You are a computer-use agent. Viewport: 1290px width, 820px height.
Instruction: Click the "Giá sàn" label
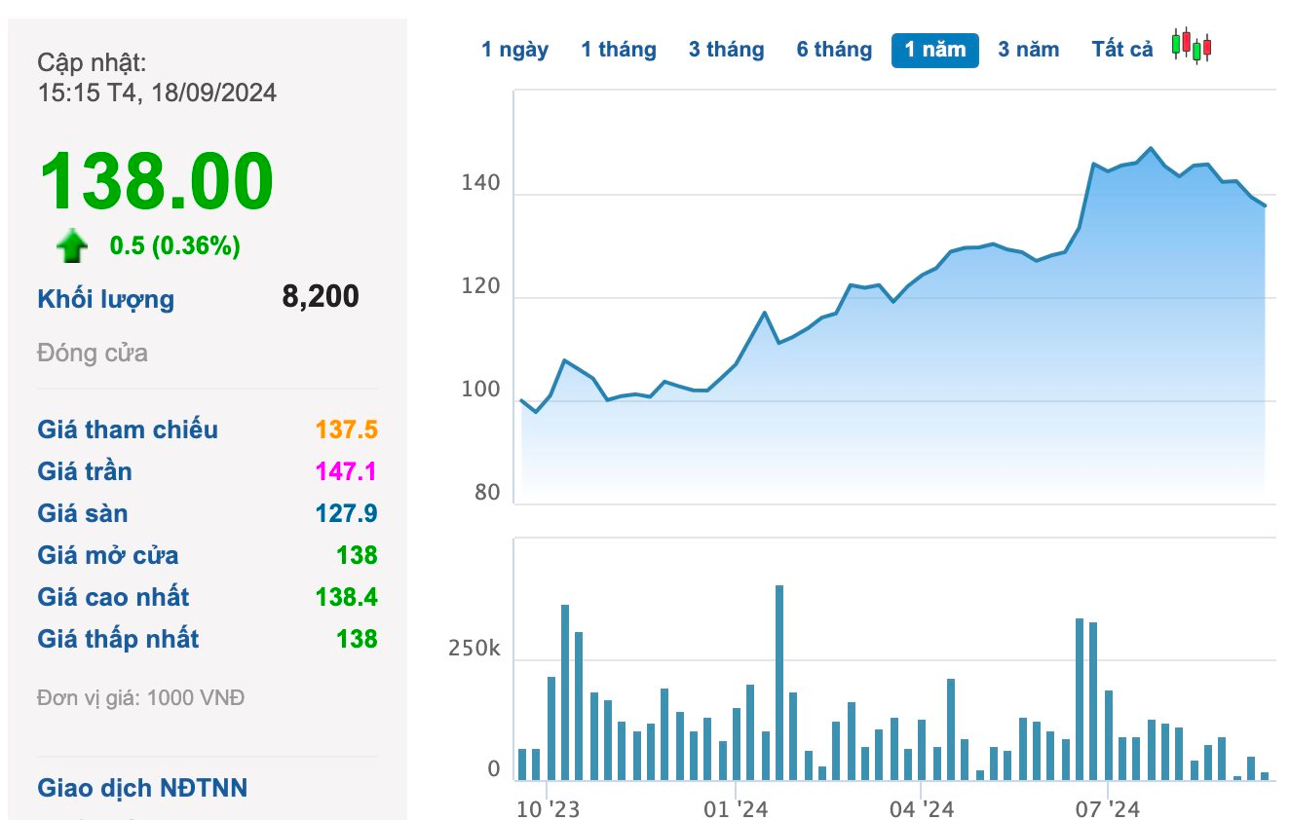pos(83,513)
